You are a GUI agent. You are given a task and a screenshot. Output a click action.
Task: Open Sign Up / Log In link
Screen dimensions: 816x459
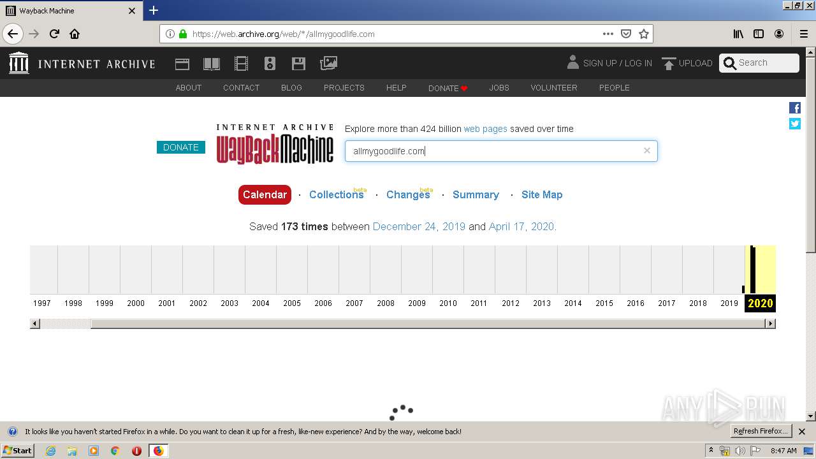click(x=609, y=62)
